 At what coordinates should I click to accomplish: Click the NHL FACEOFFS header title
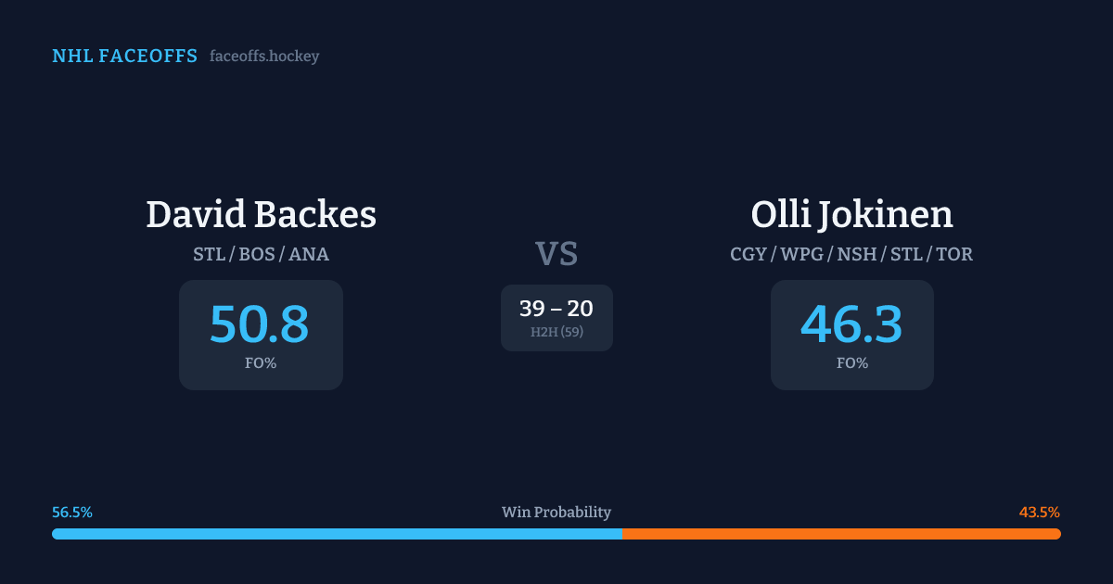click(x=124, y=57)
